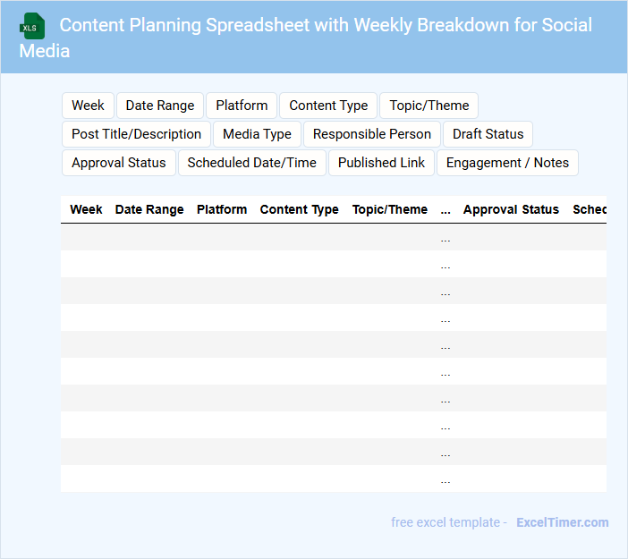Click the Scheduled Date/Time tag
Image resolution: width=628 pixels, height=559 pixels.
coord(252,163)
